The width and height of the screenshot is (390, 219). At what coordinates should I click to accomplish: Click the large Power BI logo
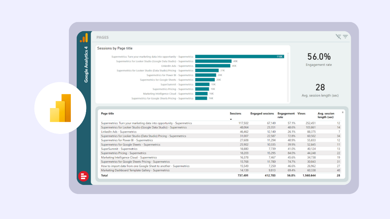[x=60, y=108]
